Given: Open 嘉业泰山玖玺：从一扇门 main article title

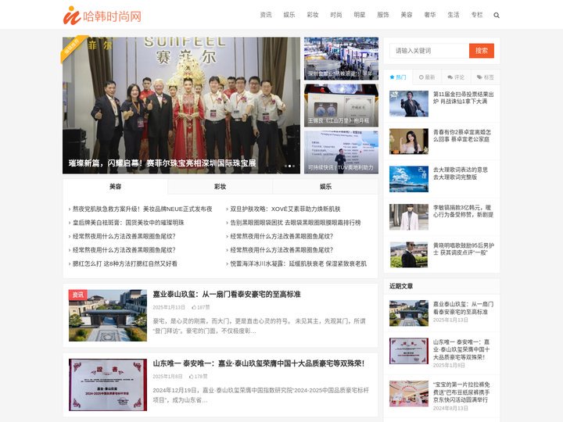Looking at the screenshot, I should click(x=227, y=295).
